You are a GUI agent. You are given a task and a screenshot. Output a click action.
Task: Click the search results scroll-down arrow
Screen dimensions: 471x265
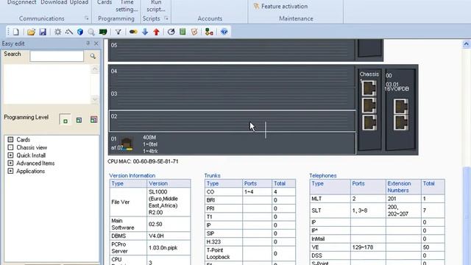click(x=95, y=99)
